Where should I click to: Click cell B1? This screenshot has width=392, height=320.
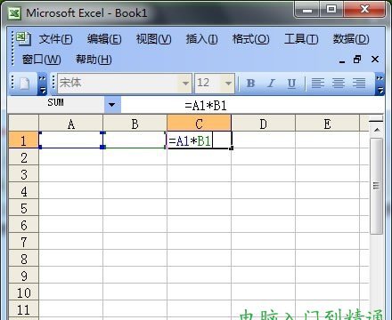click(x=135, y=140)
